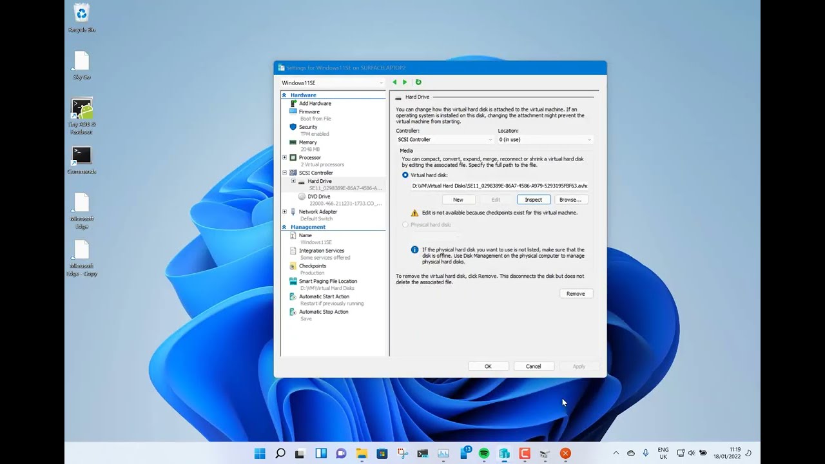Viewport: 825px width, 464px height.
Task: Click OK to confirm settings
Action: (488, 366)
